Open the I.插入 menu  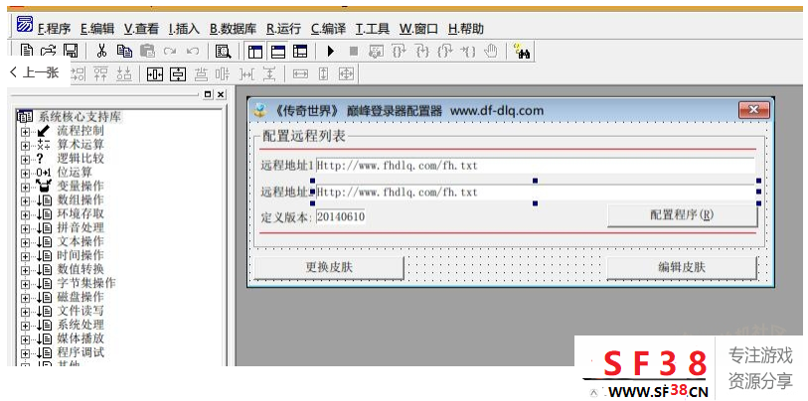[184, 29]
